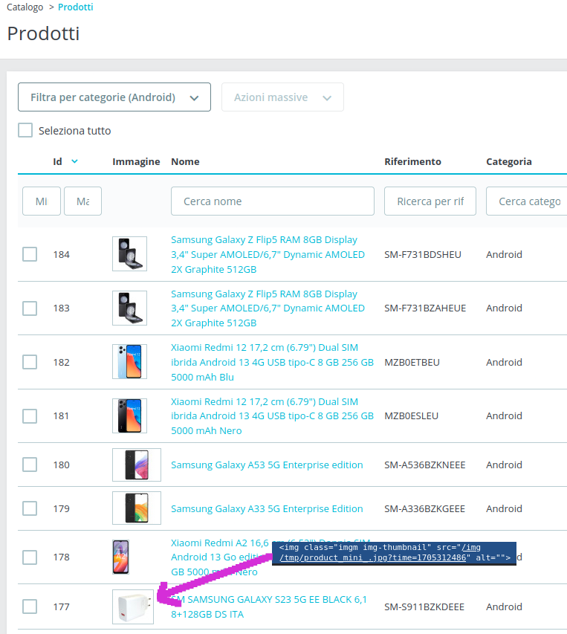Open Xiaomi Redmi A2 product thumbnail
567x634 pixels.
(x=121, y=557)
